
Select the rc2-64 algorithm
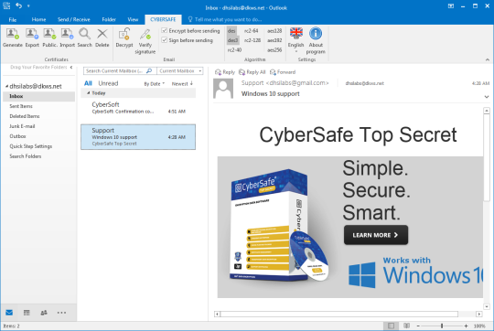pos(251,30)
